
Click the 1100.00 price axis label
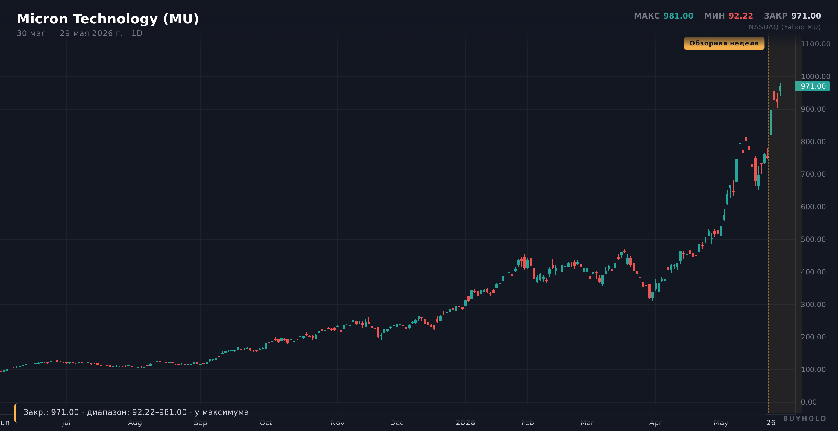pyautogui.click(x=816, y=44)
